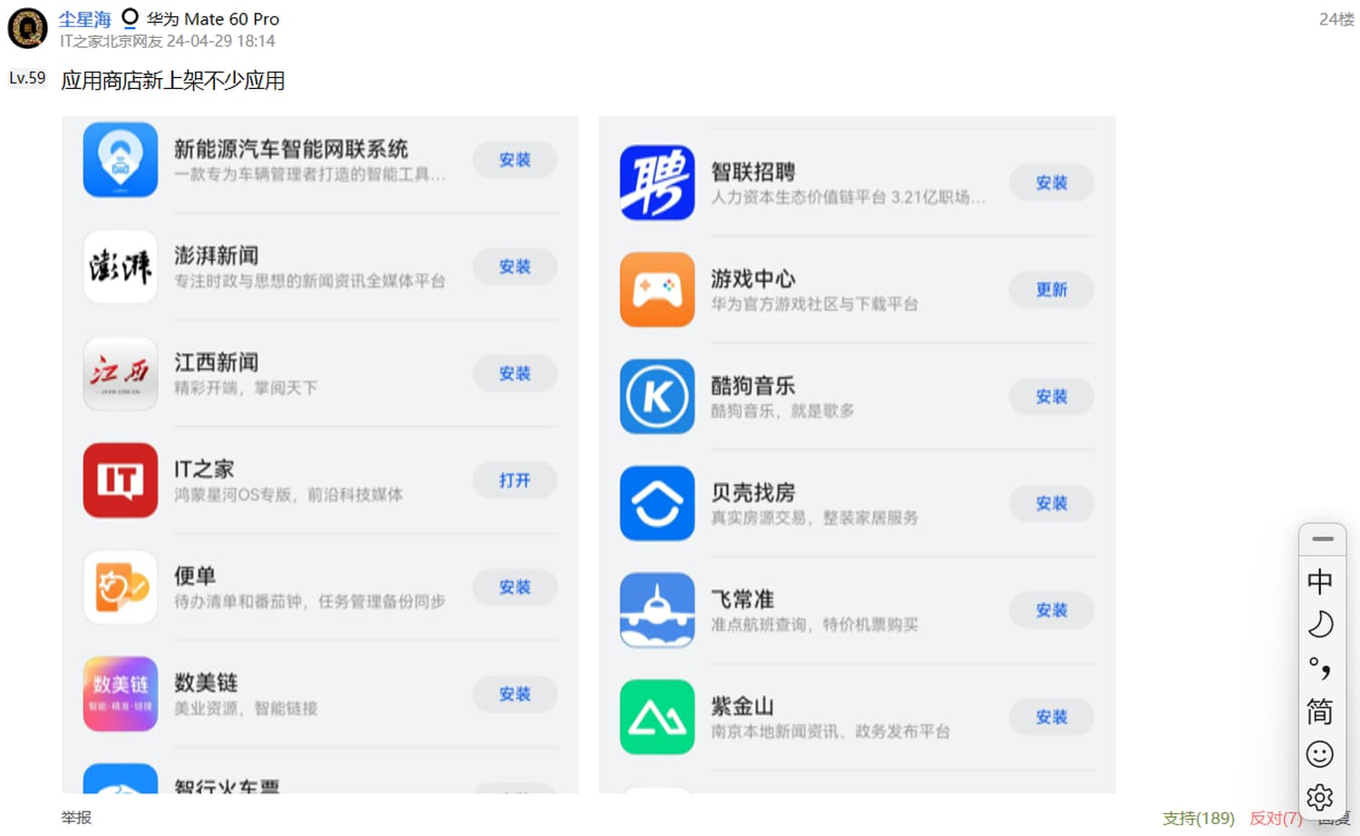Install 紫金山 with 安装 button
Viewport: 1360px width, 836px height.
click(x=1052, y=718)
